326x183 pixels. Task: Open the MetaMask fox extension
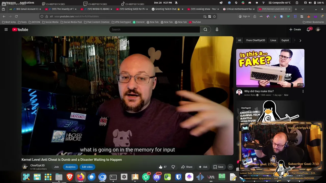tap(309, 16)
